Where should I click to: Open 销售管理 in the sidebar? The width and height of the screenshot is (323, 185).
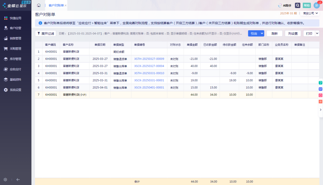click(16, 38)
